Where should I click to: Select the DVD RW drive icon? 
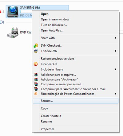coord(13,33)
